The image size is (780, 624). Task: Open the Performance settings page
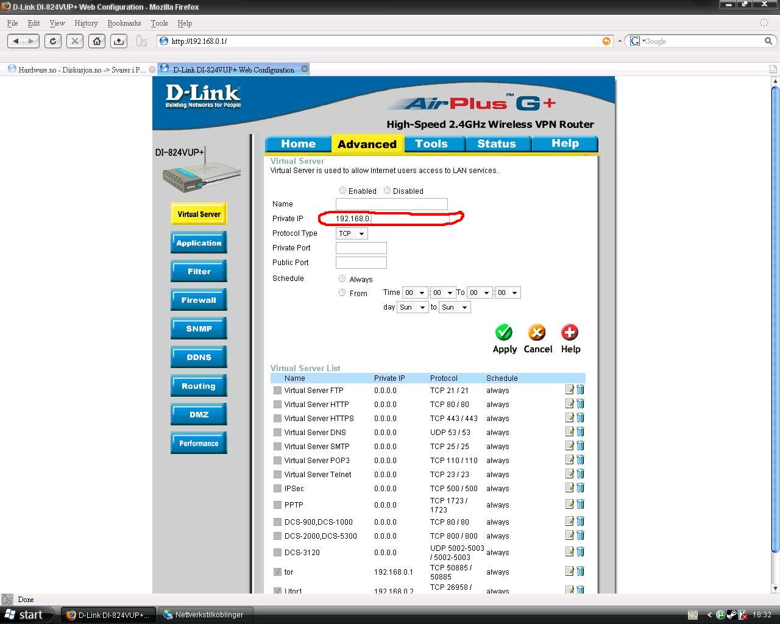(199, 443)
